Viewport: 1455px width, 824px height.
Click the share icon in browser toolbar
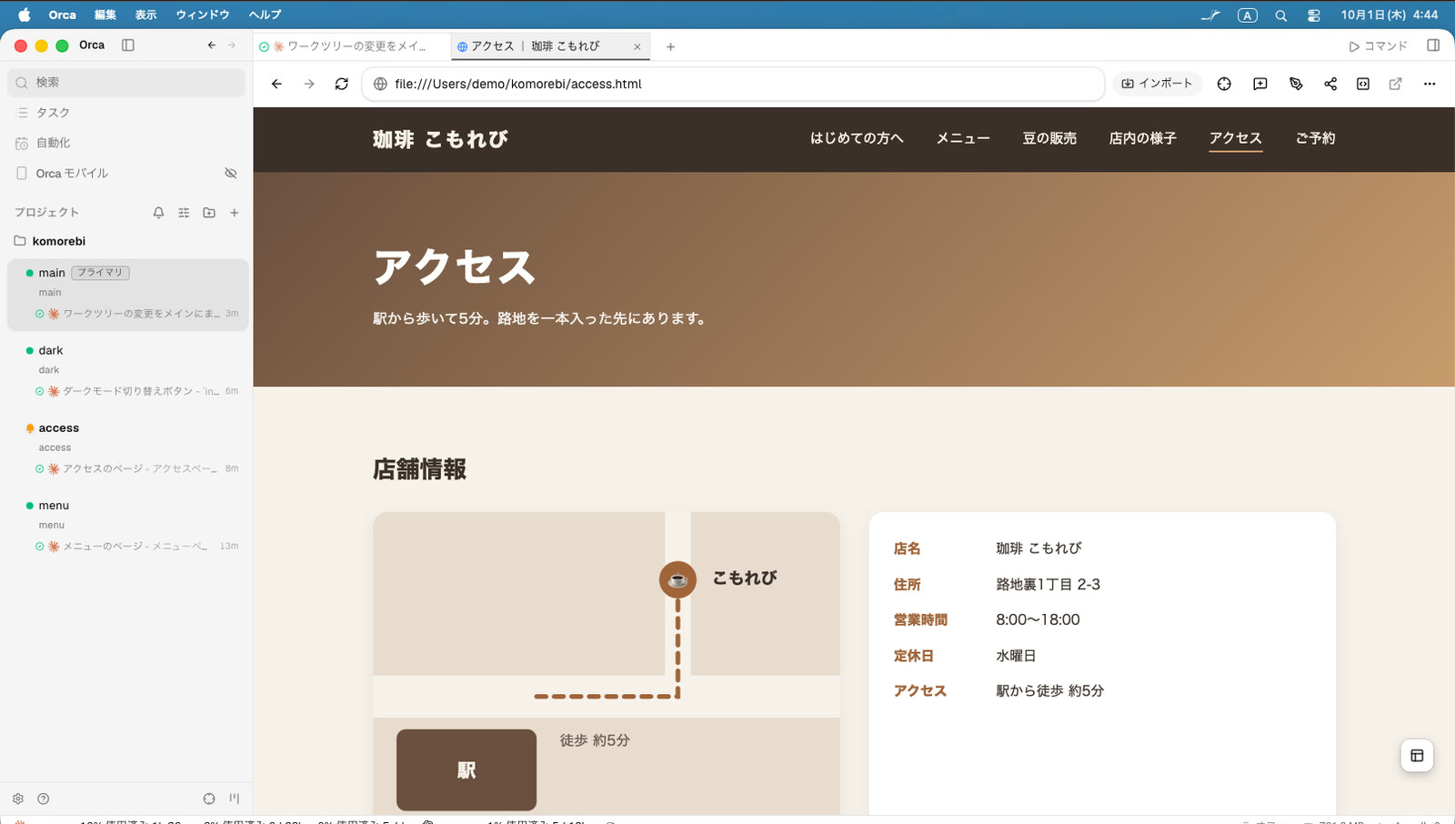[1330, 84]
